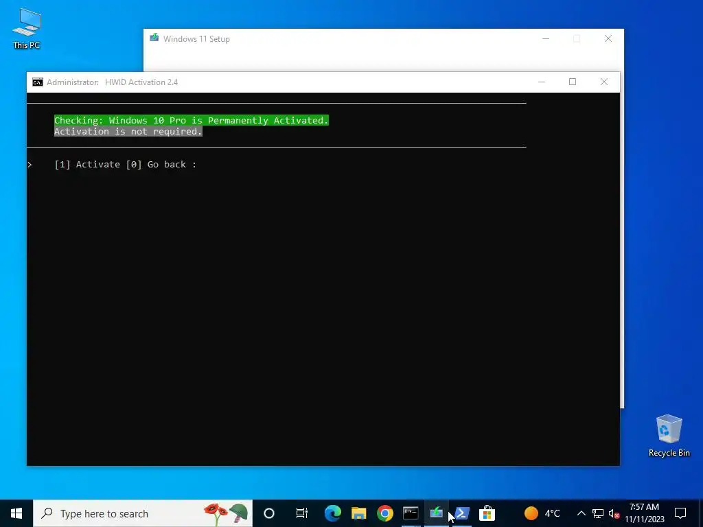Click the Windows 11 Setup title bar icon

(154, 38)
